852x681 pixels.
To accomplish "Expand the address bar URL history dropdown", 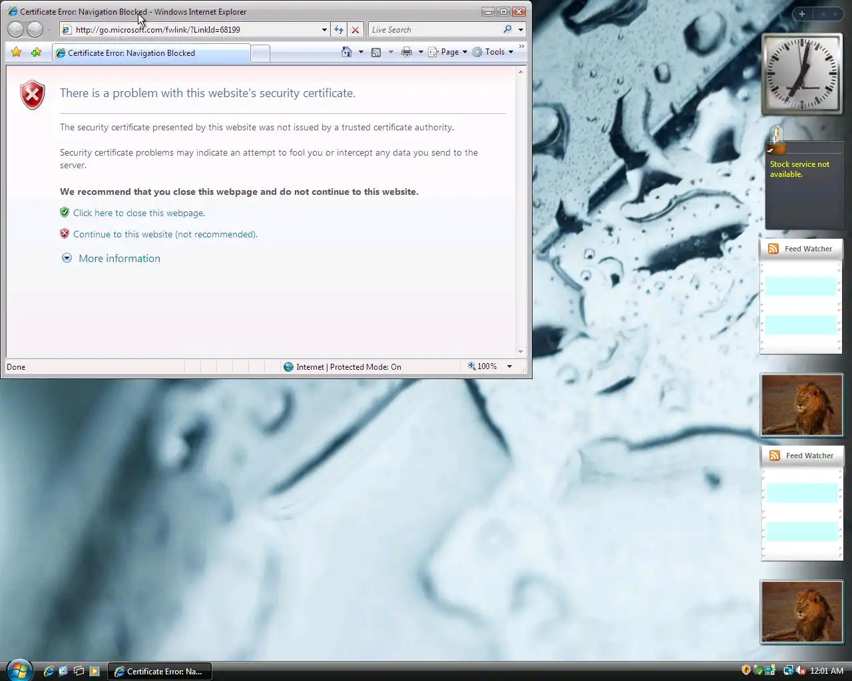I will (324, 30).
